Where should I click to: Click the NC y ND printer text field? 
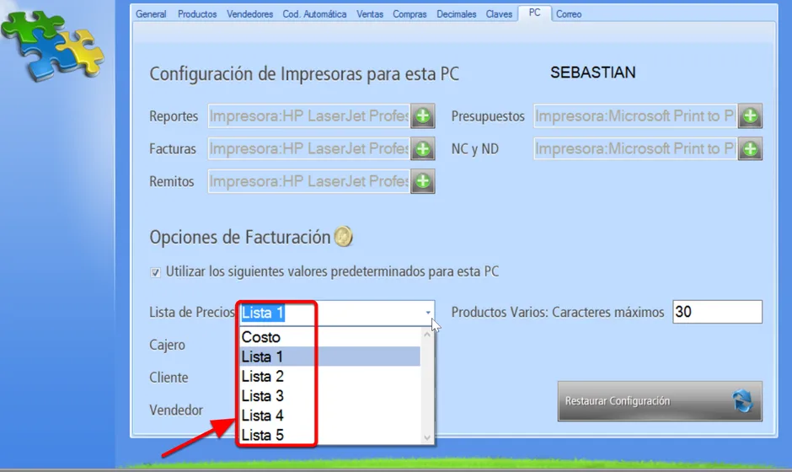tap(635, 149)
